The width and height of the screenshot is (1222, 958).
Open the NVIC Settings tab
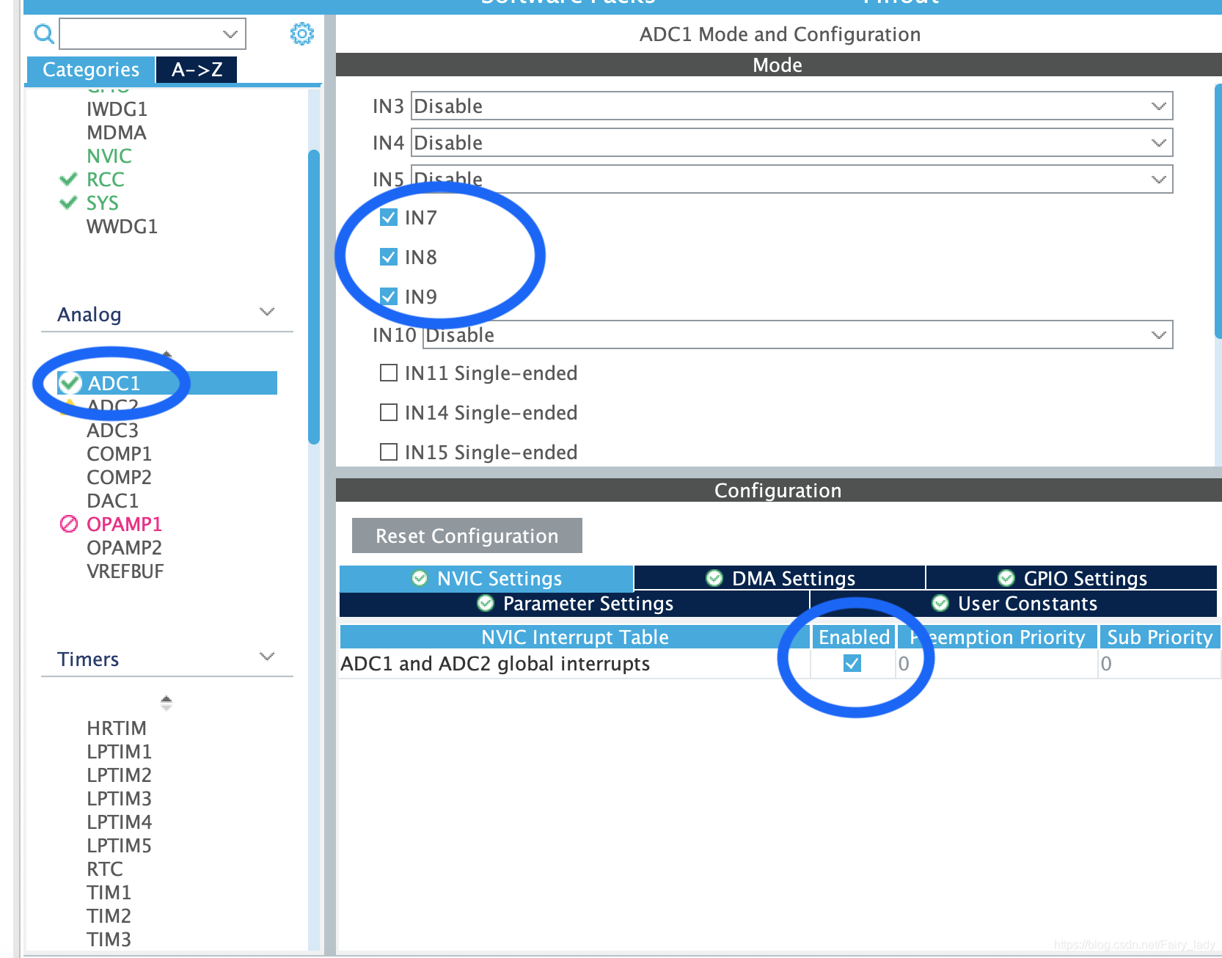486,578
